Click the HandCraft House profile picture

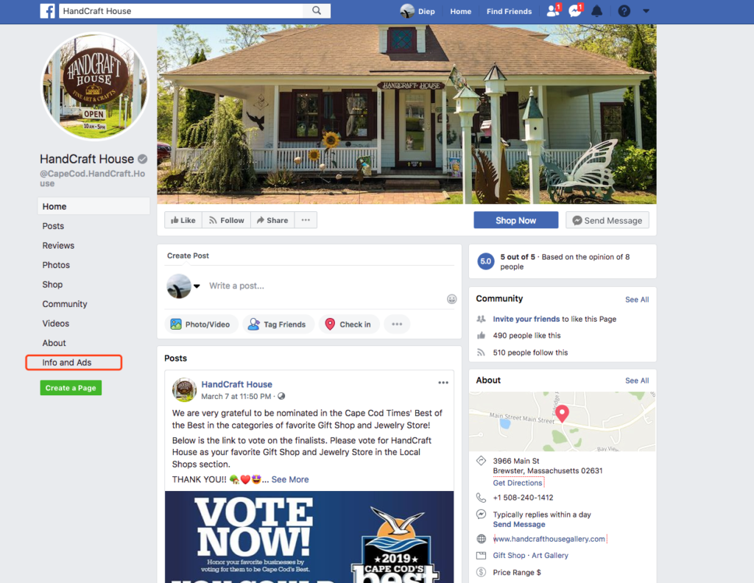[x=95, y=87]
